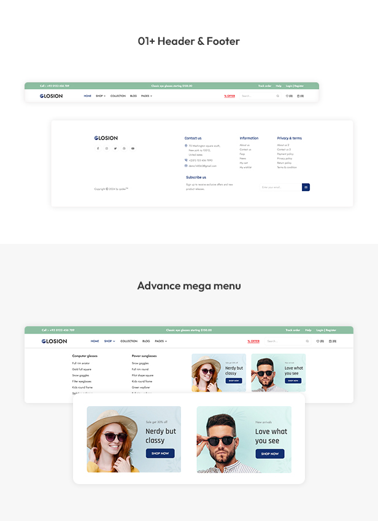The height and width of the screenshot is (521, 378).
Task: Expand the SHOP dropdown in the header-only preview
Action: pyautogui.click(x=101, y=96)
